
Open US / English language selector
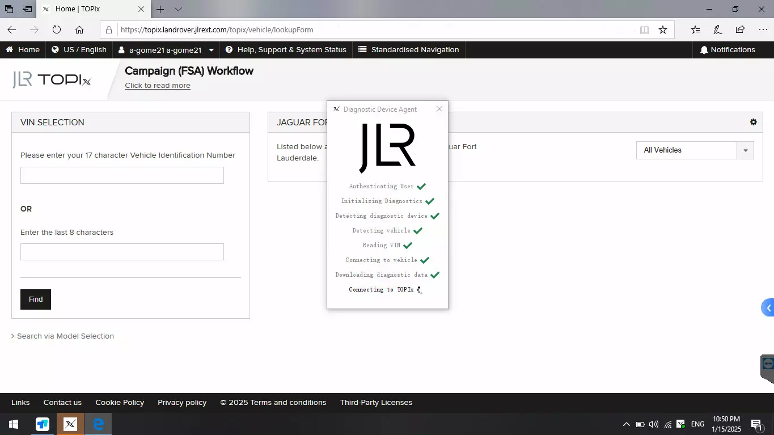pyautogui.click(x=79, y=50)
